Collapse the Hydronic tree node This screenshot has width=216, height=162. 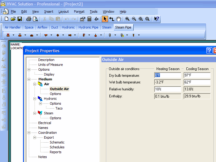pyautogui.click(x=35, y=99)
